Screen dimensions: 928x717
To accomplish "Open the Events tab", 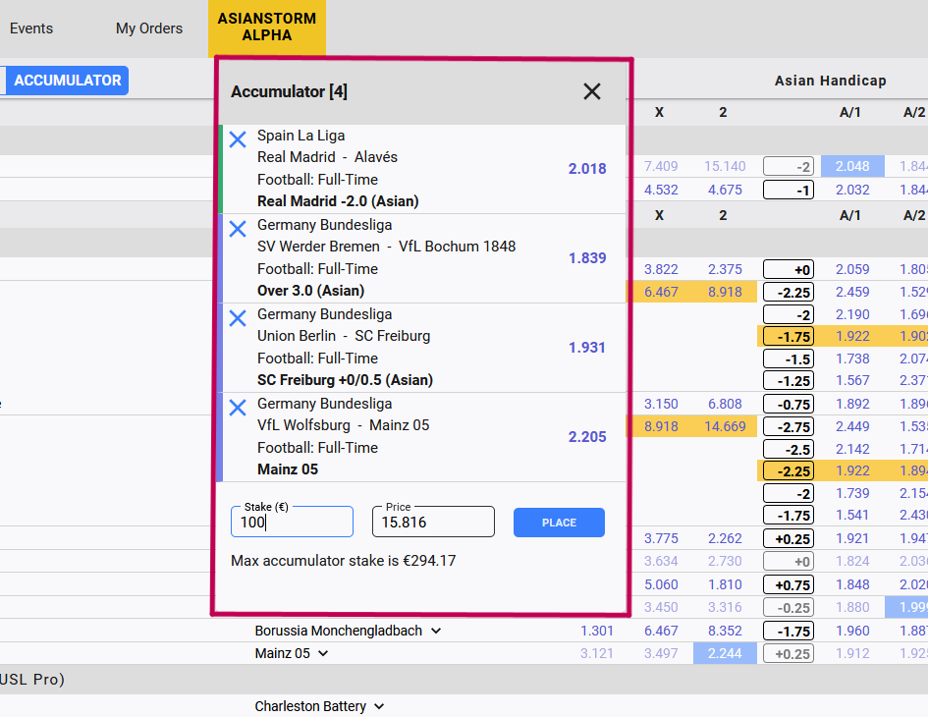I will [x=31, y=28].
